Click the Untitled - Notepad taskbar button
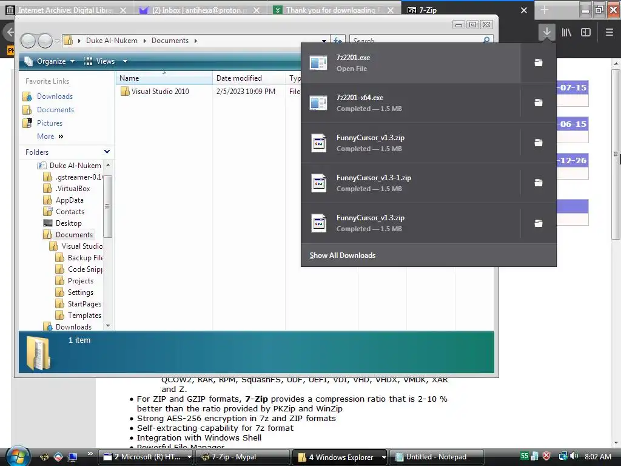 point(437,457)
